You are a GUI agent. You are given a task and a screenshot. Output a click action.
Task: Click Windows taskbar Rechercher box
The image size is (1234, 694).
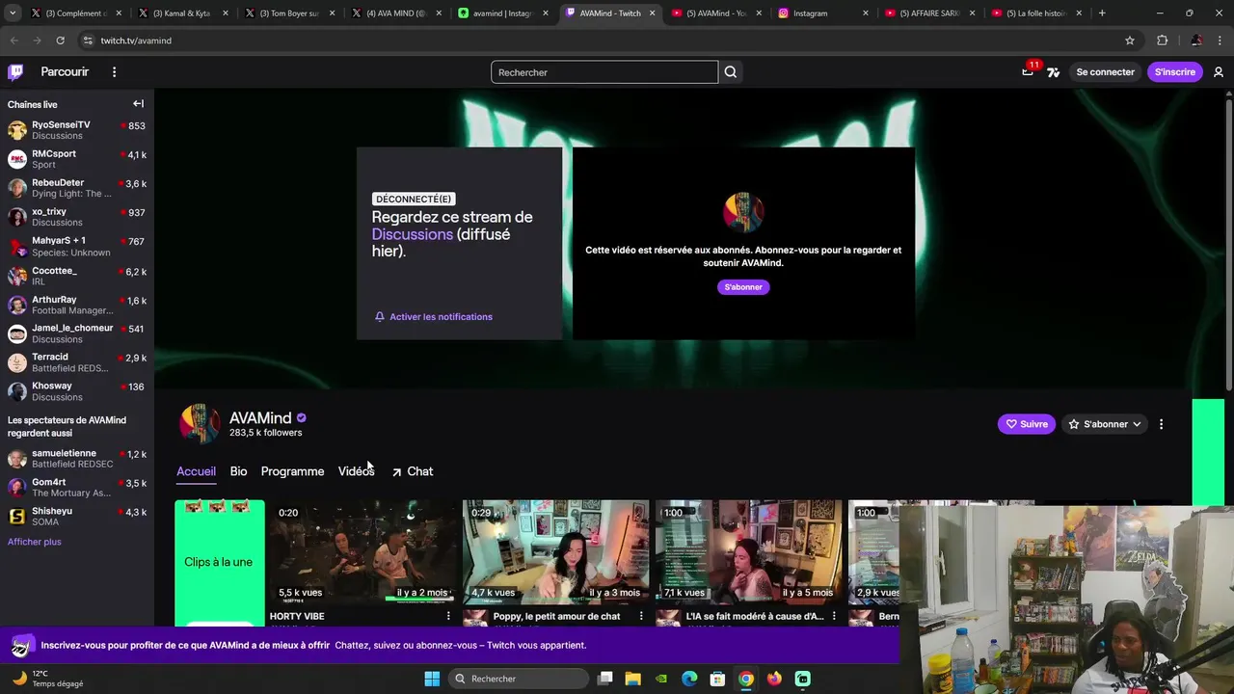click(520, 679)
